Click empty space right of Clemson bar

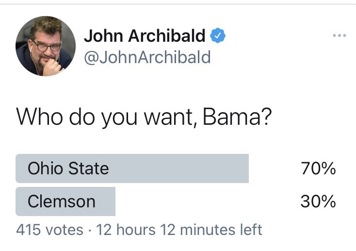click(x=204, y=201)
